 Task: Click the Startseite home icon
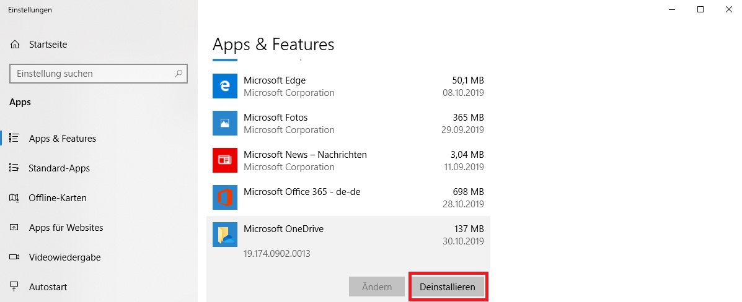15,45
